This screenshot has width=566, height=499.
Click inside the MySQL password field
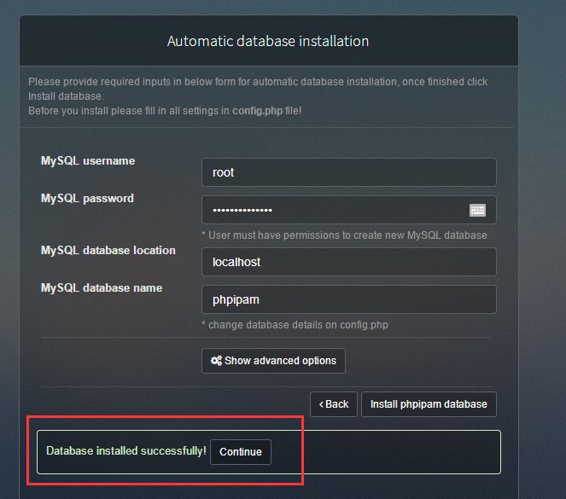click(333, 210)
